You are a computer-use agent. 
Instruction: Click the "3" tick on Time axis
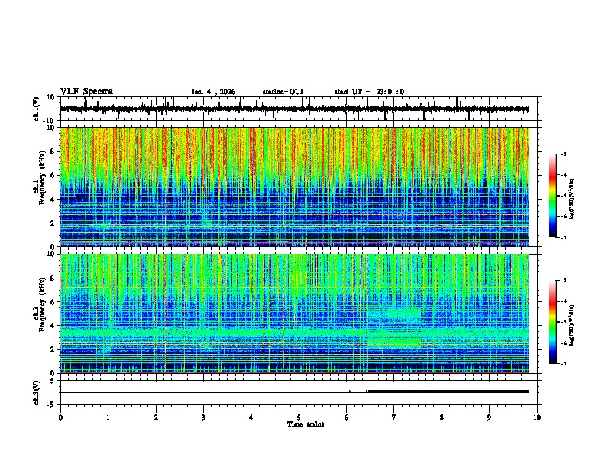[203, 418]
